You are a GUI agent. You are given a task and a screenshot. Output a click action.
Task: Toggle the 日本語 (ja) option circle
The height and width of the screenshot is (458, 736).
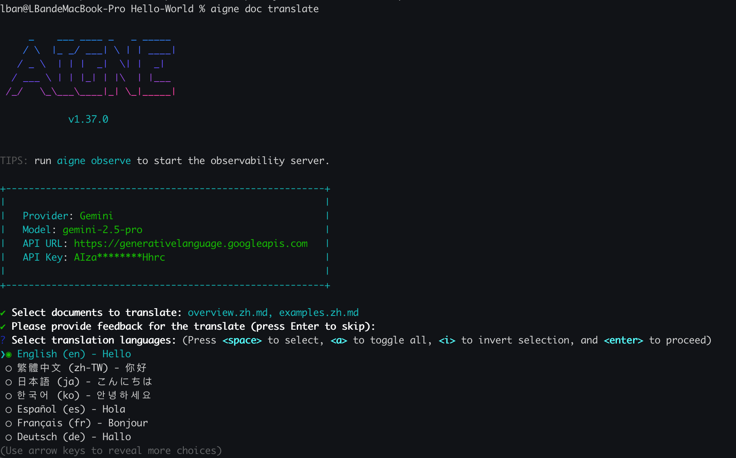(x=9, y=382)
